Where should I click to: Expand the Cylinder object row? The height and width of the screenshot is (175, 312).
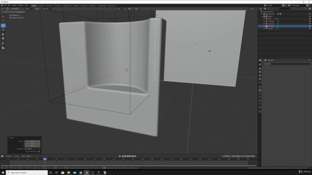[x=264, y=29]
